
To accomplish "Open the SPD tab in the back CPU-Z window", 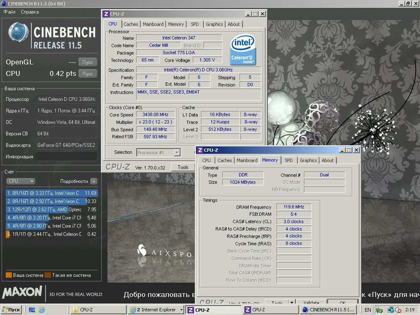I will pyautogui.click(x=195, y=24).
